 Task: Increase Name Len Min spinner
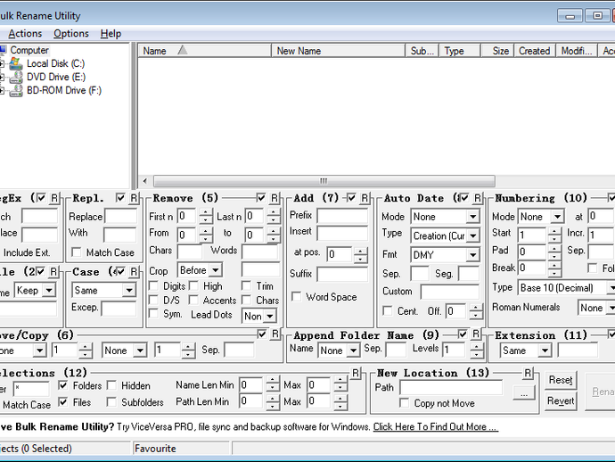coord(272,381)
